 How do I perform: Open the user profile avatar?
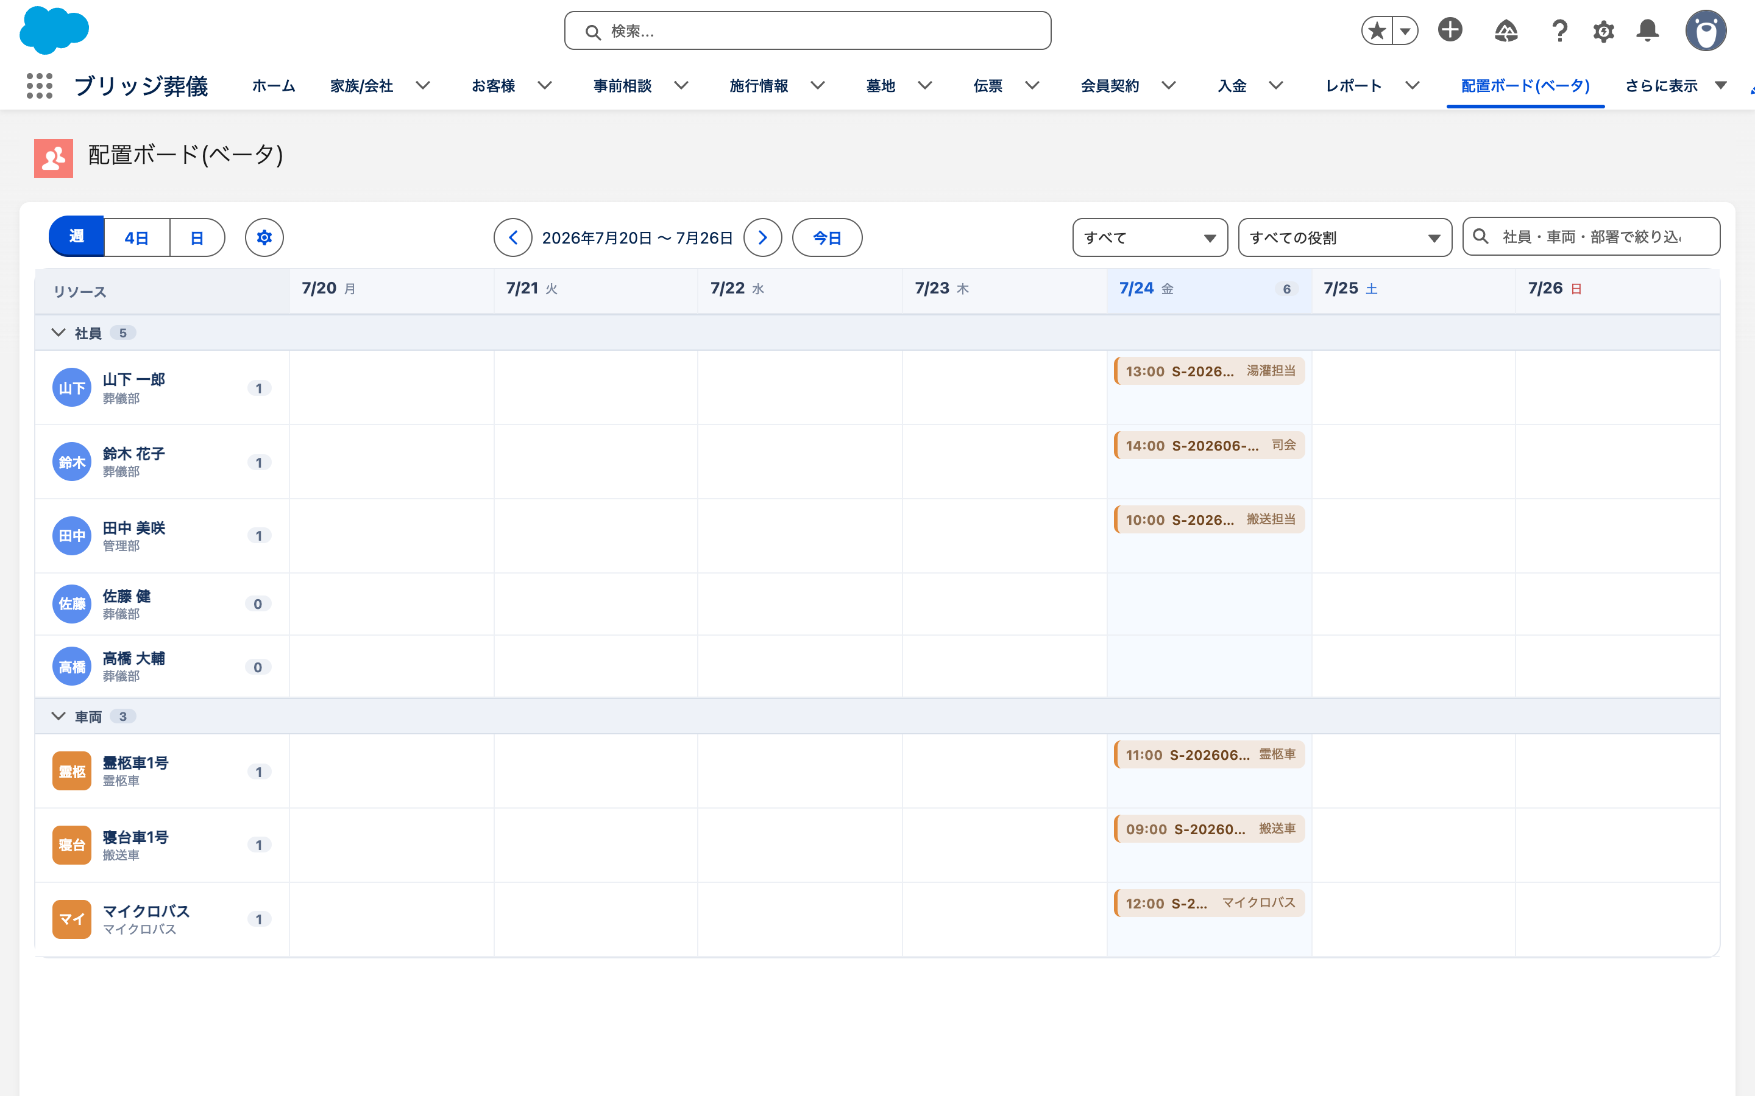(1706, 31)
